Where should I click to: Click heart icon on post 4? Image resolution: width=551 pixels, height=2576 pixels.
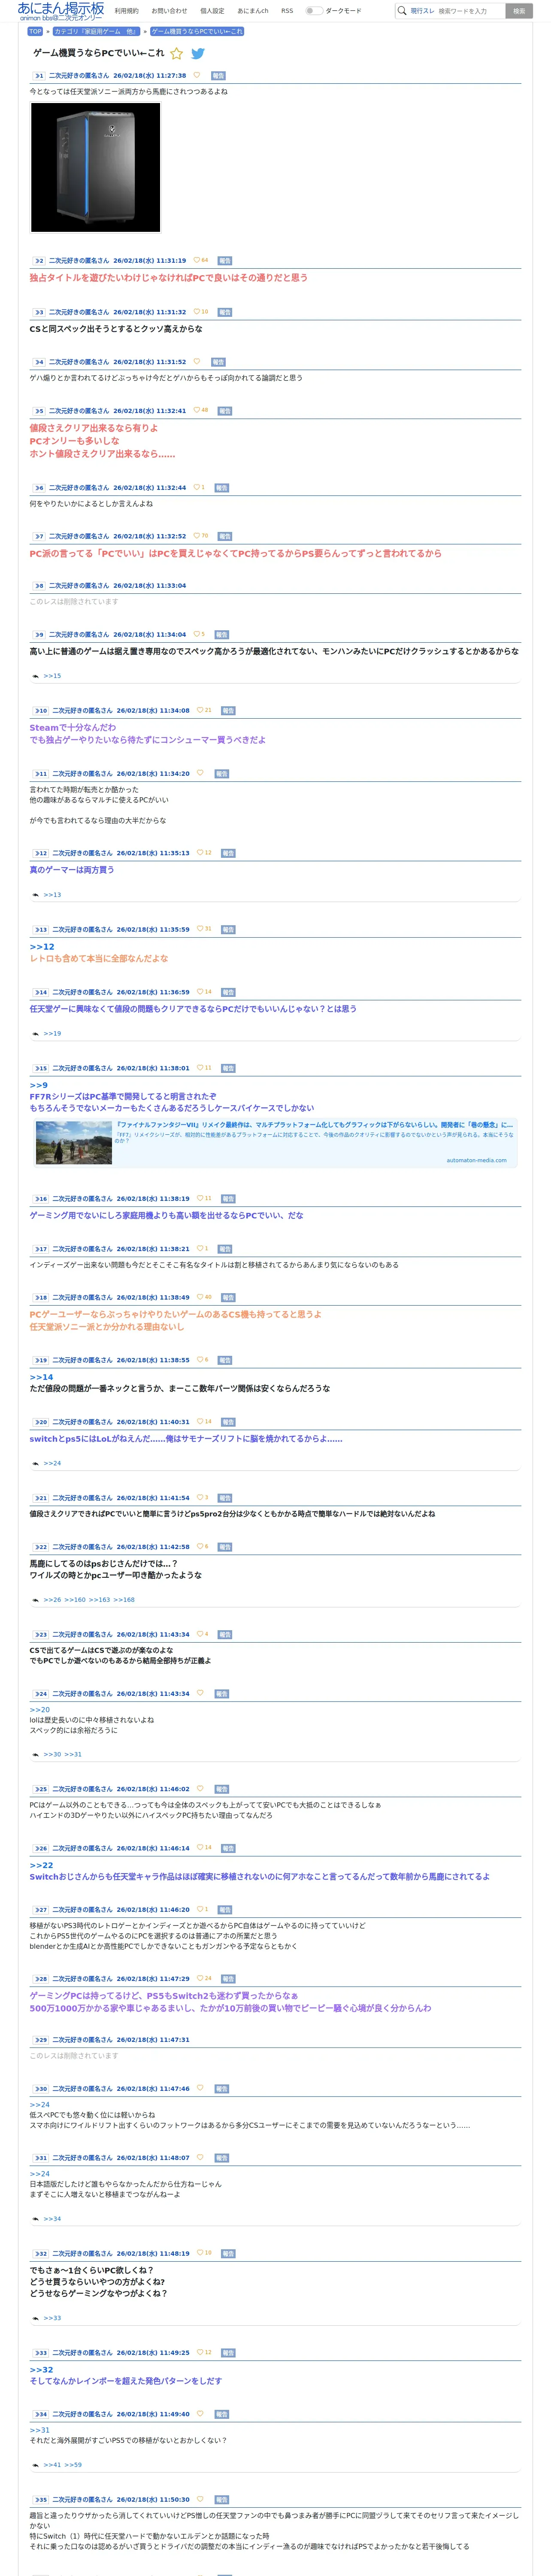point(196,362)
